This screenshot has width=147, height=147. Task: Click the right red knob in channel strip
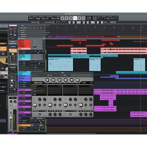pos(15,29)
